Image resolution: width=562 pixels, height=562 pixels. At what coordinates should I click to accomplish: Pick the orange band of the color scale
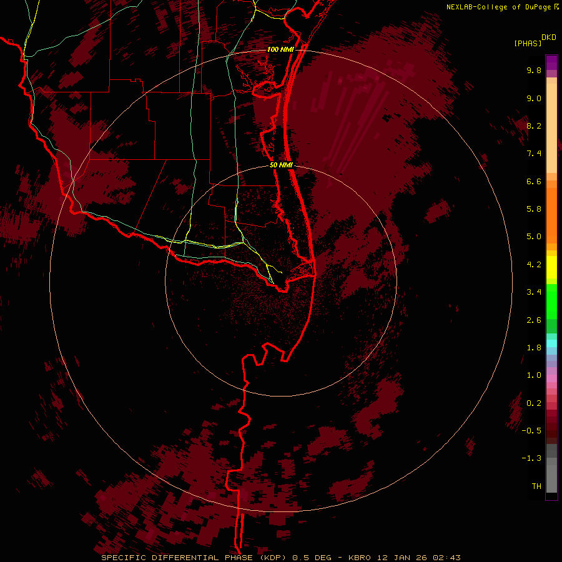click(x=551, y=216)
